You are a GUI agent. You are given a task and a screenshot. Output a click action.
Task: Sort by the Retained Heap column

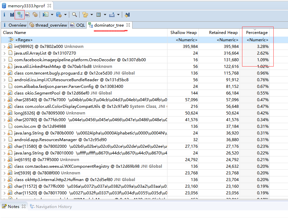[x=223, y=32]
